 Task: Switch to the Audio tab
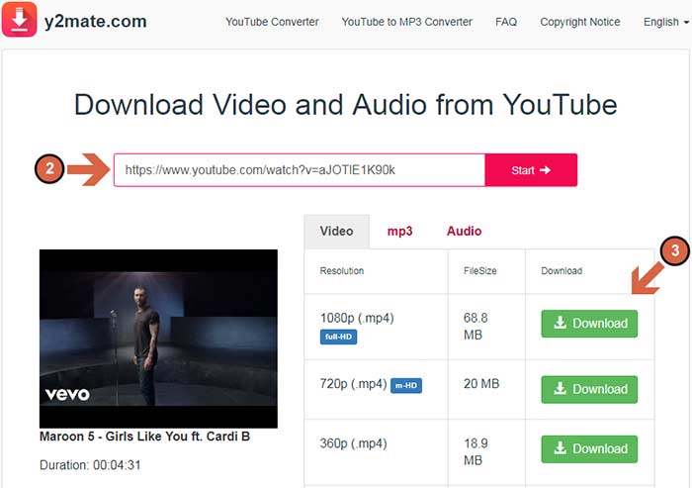[464, 231]
